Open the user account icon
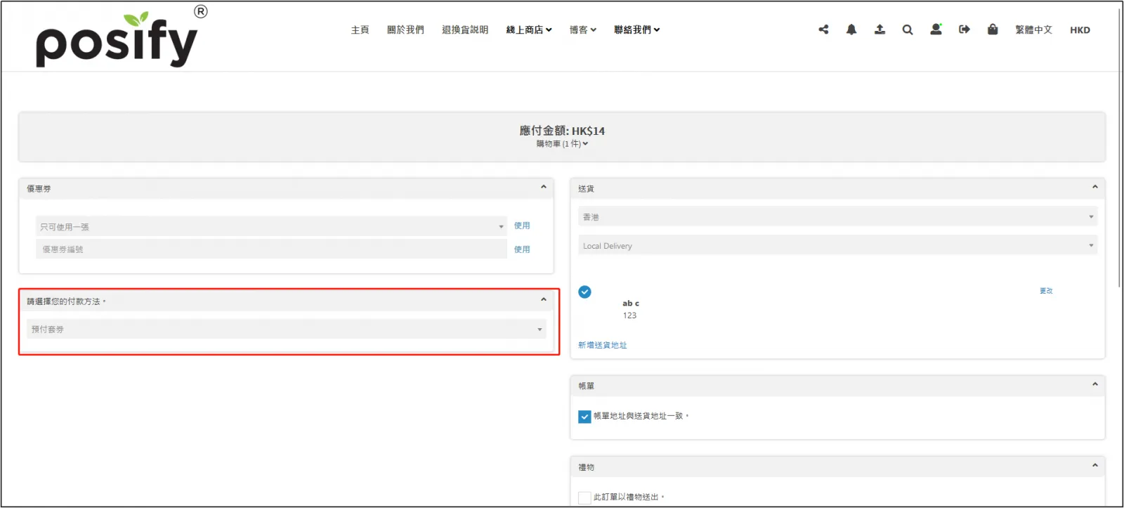This screenshot has height=508, width=1124. pos(936,30)
